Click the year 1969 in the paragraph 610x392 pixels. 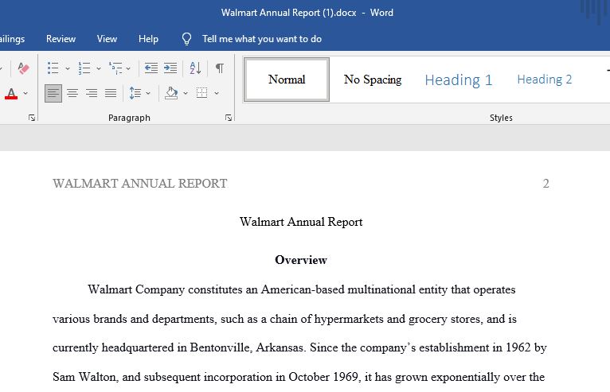pyautogui.click(x=345, y=377)
